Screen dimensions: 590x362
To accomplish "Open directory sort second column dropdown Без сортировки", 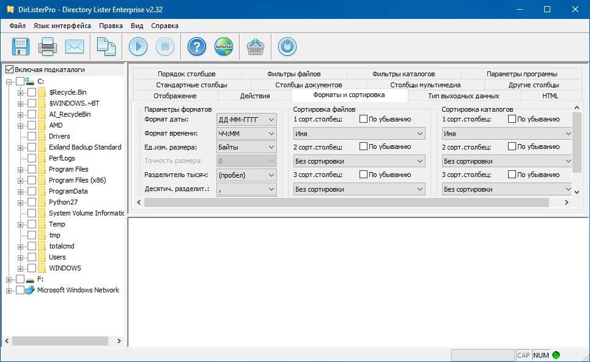I will (507, 162).
